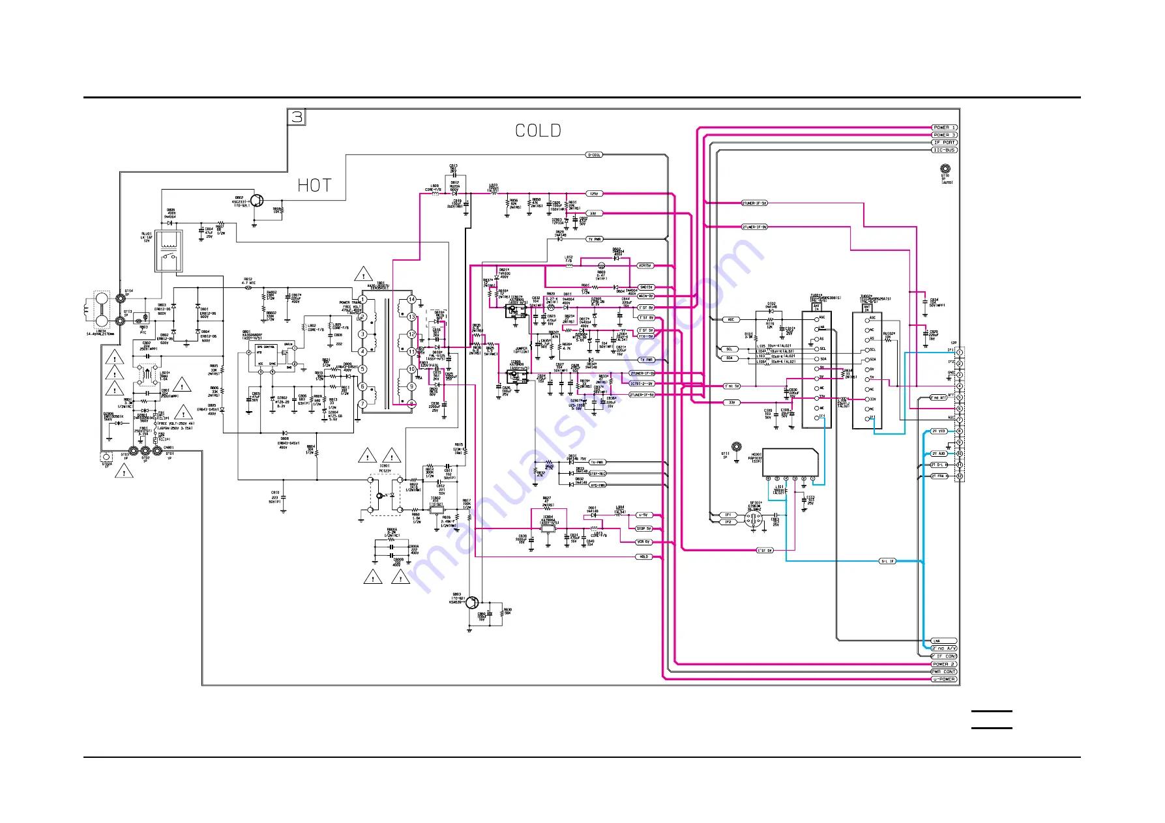
Task: Select the POWER 2 net label
Action: point(944,664)
